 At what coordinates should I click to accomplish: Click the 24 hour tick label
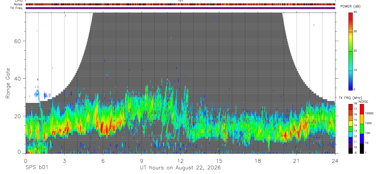(x=335, y=161)
